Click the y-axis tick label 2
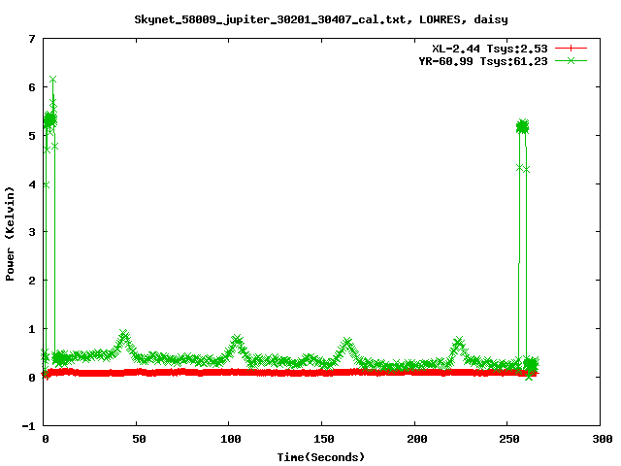Image resolution: width=621 pixels, height=466 pixels. tap(32, 281)
